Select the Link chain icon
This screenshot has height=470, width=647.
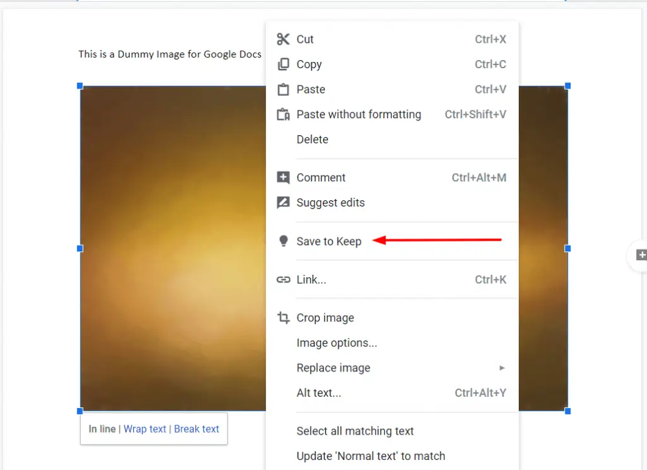[283, 279]
